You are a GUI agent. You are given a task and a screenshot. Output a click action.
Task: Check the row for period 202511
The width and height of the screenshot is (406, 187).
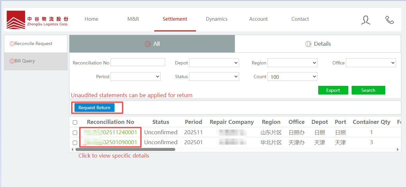coord(75,133)
